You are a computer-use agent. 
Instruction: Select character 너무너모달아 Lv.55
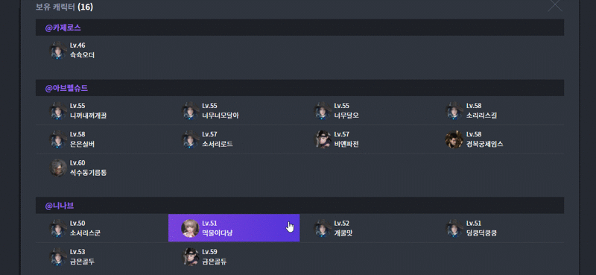pos(234,111)
